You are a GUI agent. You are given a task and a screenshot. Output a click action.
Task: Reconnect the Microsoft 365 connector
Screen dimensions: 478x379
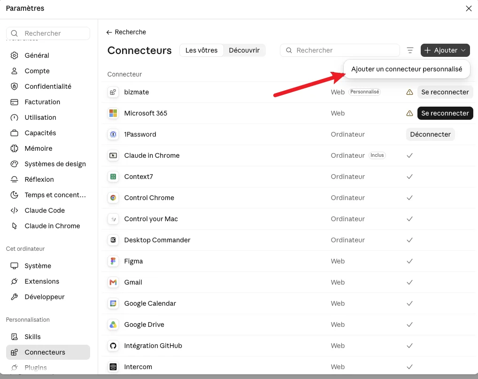(445, 113)
